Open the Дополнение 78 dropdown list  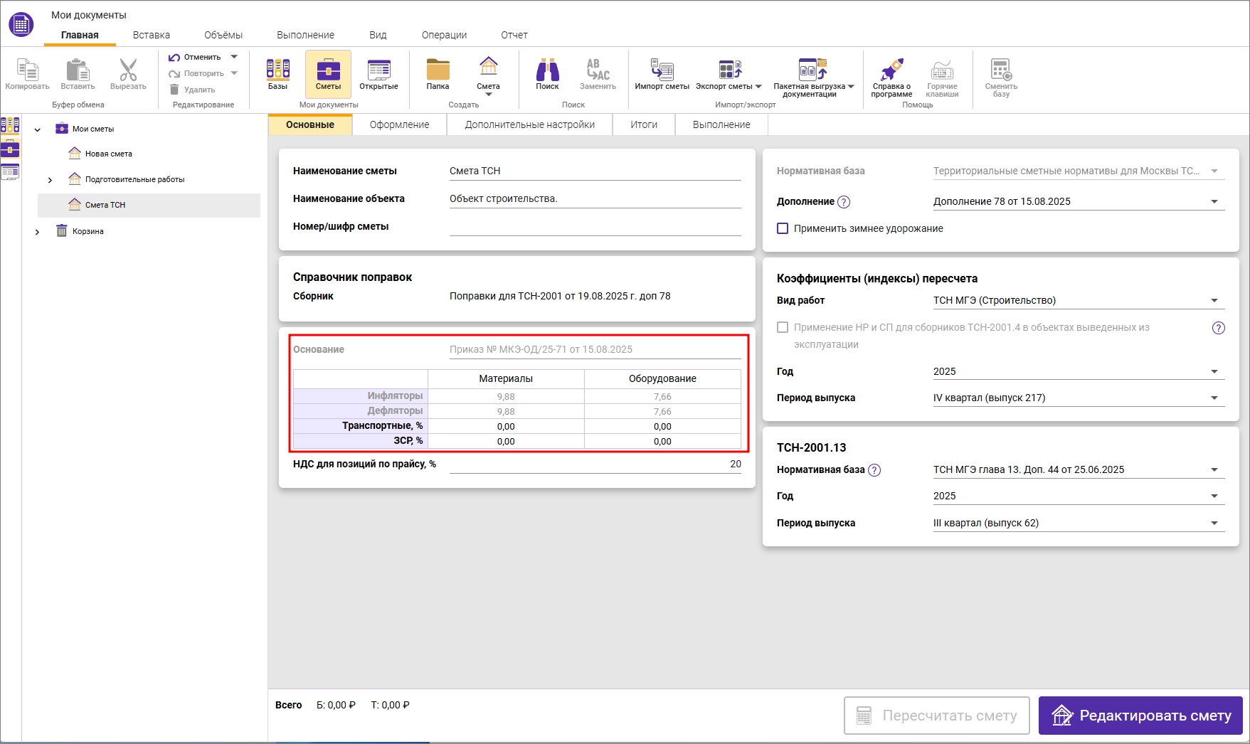(x=1214, y=202)
